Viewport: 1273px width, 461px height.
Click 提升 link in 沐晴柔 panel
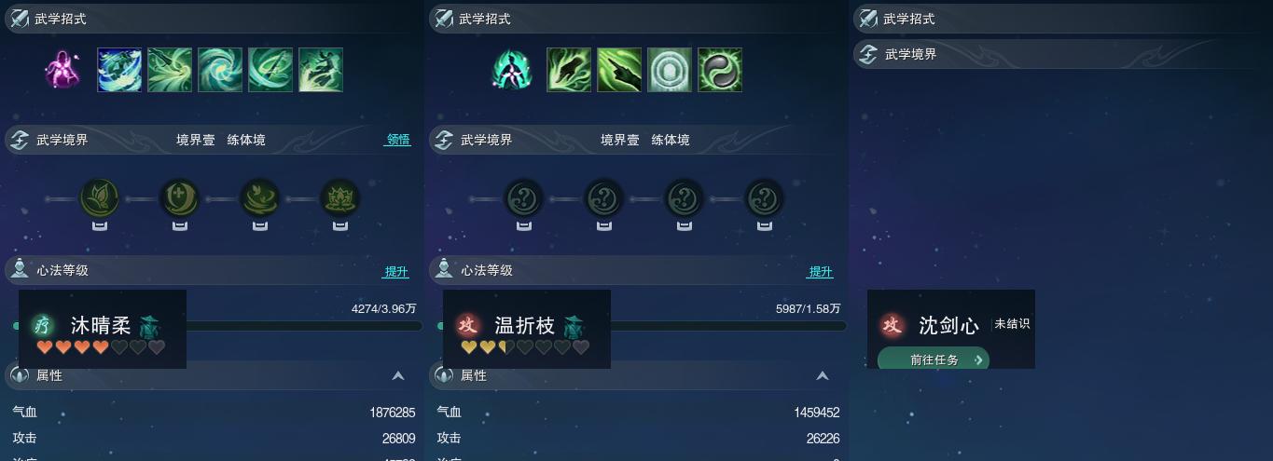[x=396, y=272]
